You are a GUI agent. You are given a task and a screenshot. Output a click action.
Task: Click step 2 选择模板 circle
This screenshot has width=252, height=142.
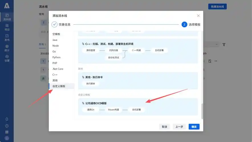[x=184, y=24]
